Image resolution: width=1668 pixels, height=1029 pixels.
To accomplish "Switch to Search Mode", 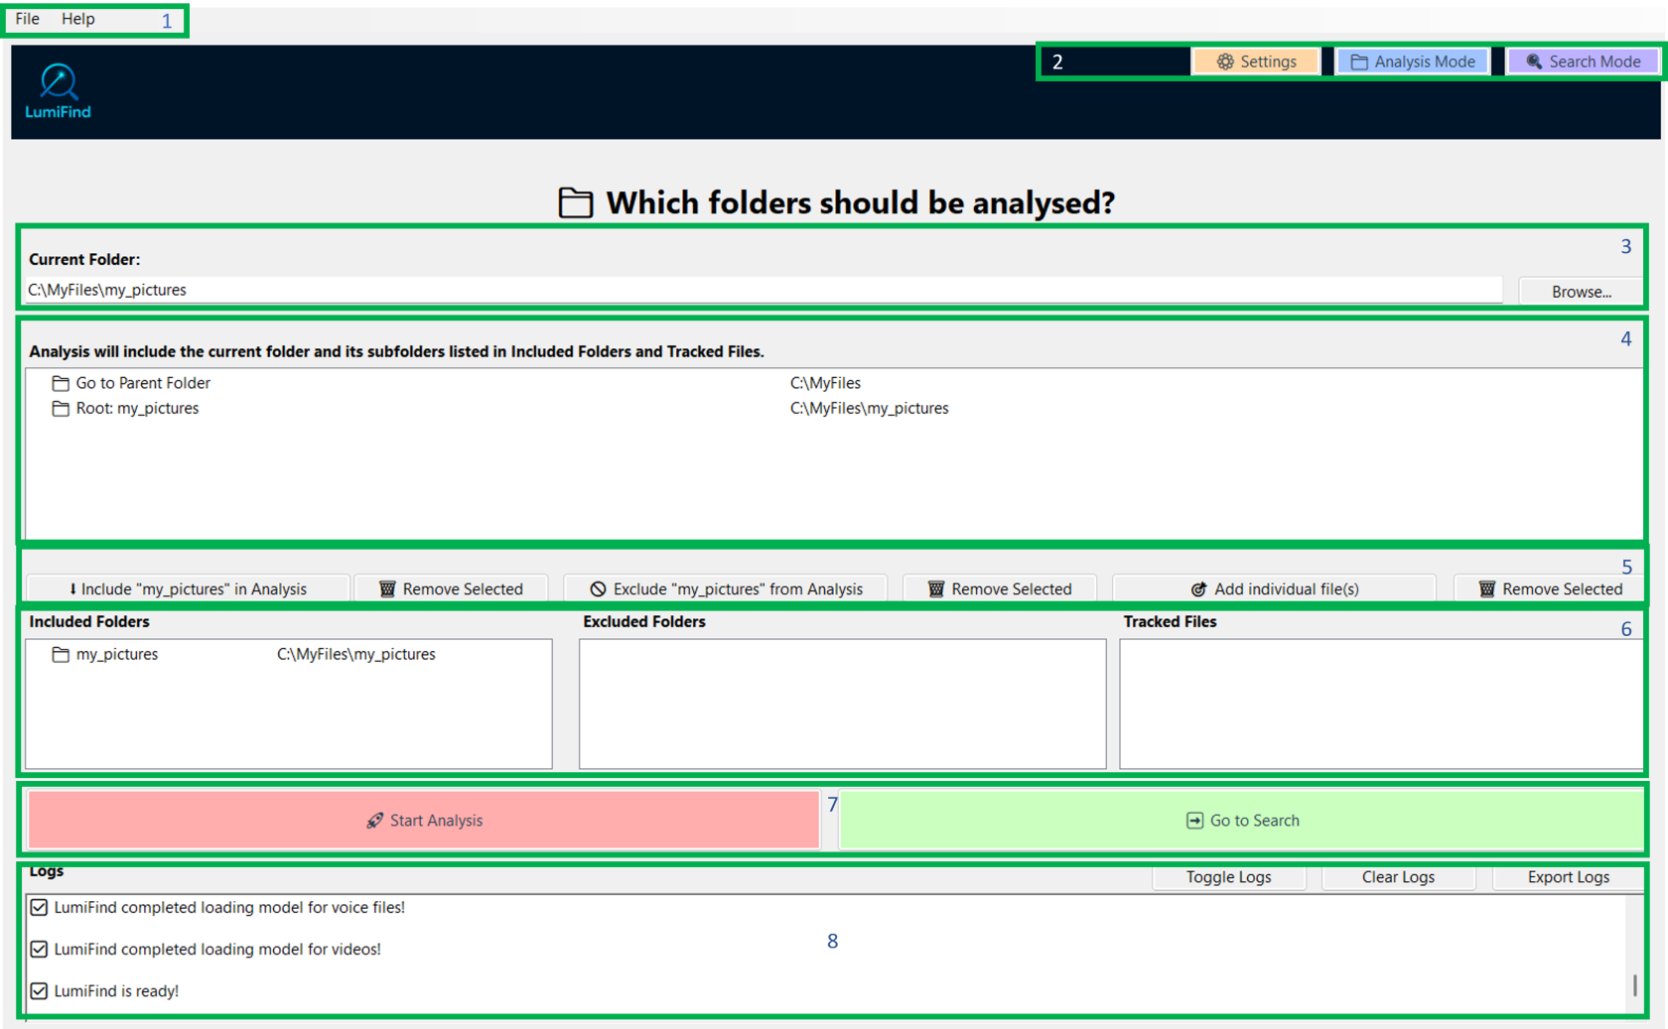I will tap(1583, 62).
